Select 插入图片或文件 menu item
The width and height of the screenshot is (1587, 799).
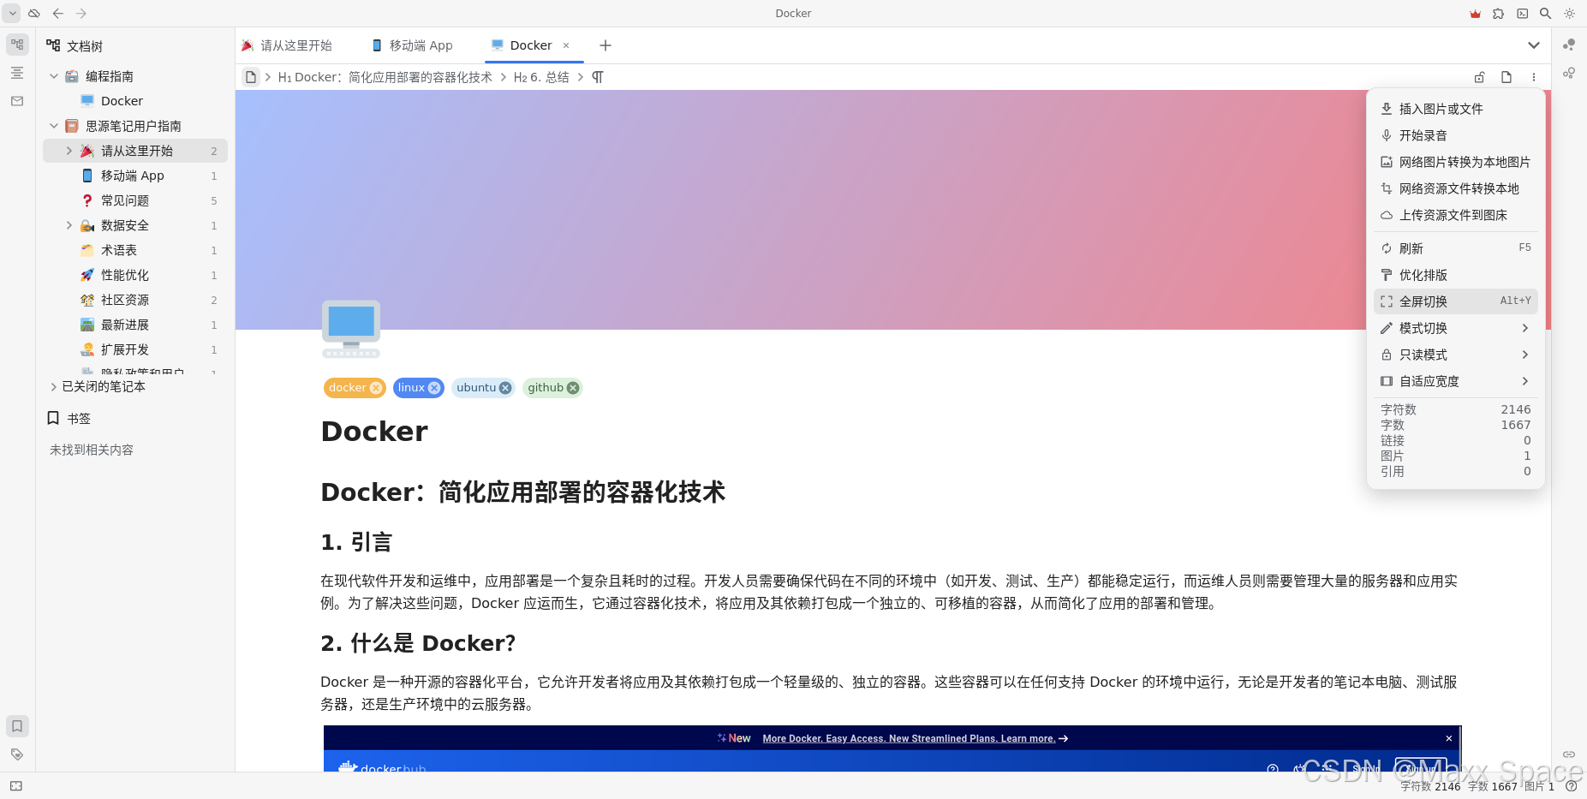coord(1456,109)
